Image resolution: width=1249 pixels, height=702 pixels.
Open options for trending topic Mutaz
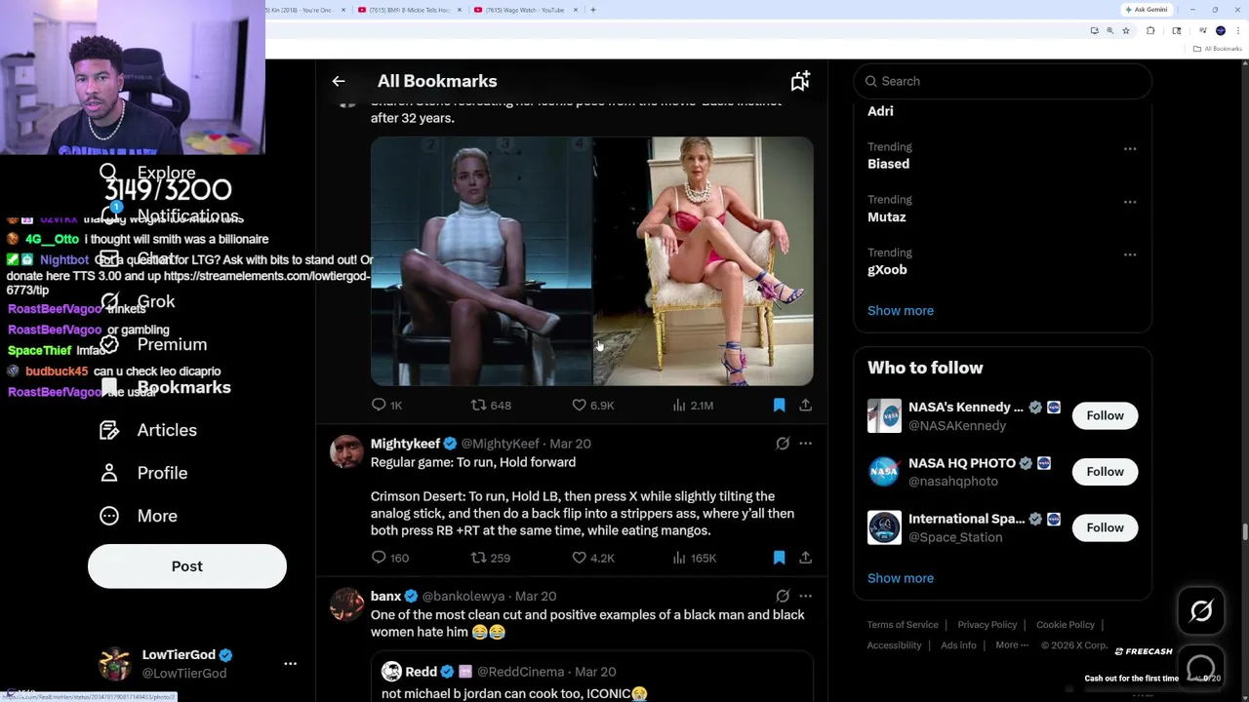tap(1130, 202)
